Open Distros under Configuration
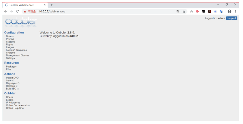Viewport: 243px width, 124px height. pyautogui.click(x=10, y=36)
